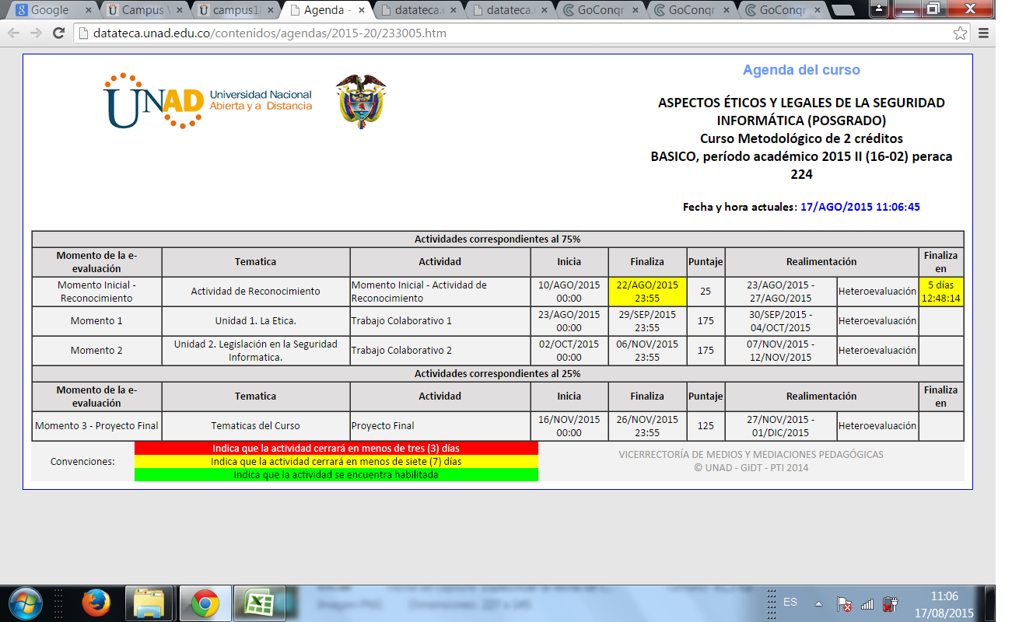Open Windows Explorer from the taskbar

tap(148, 603)
